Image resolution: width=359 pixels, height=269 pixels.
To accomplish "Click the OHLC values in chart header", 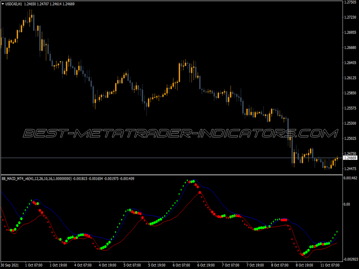I will [x=49, y=4].
